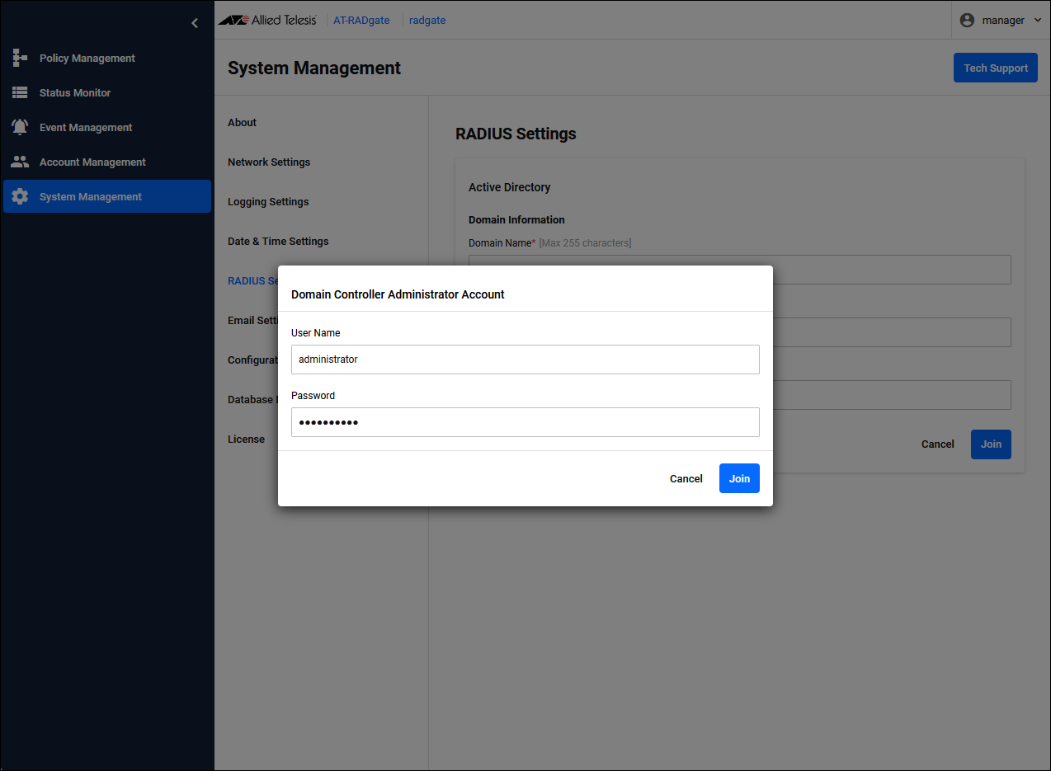Focus the User Name input field

525,360
